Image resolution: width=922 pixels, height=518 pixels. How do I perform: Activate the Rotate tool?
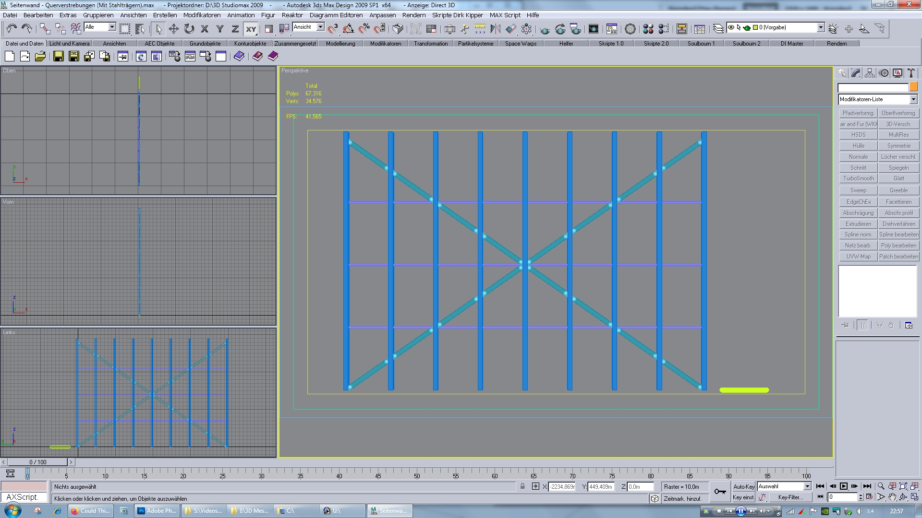coord(189,29)
